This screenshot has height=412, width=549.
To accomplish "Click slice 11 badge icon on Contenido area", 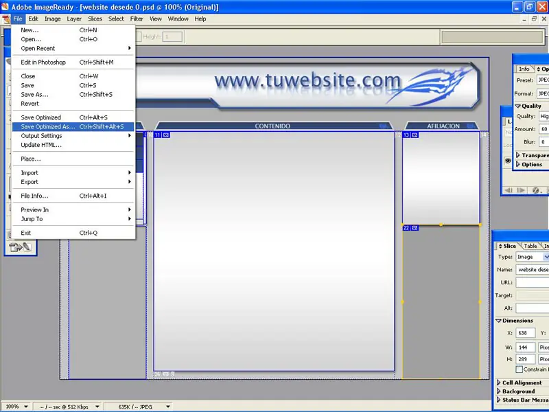I will 166,135.
